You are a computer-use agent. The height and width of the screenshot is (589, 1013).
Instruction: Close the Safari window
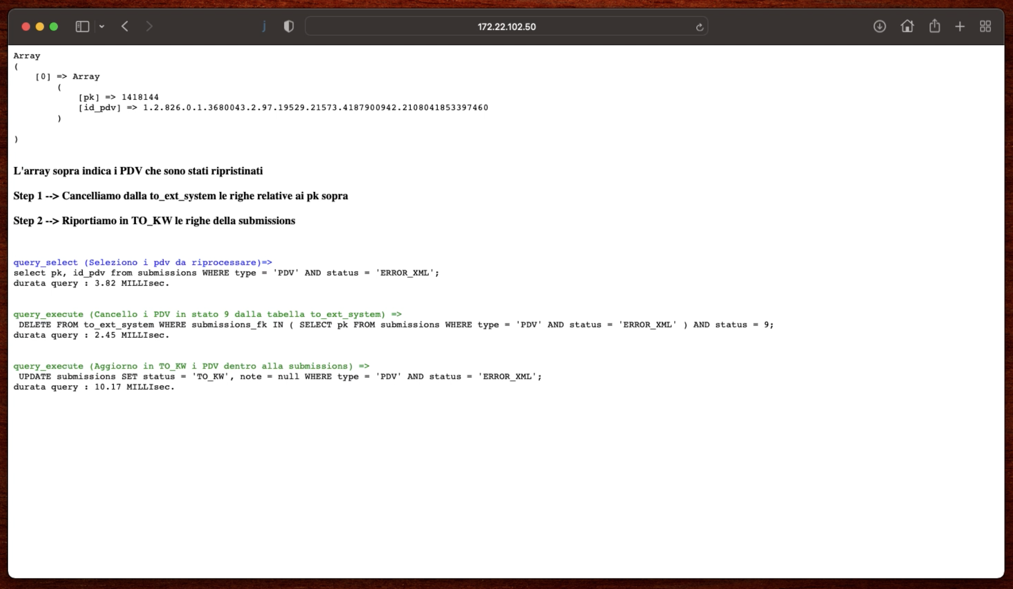pyautogui.click(x=26, y=27)
